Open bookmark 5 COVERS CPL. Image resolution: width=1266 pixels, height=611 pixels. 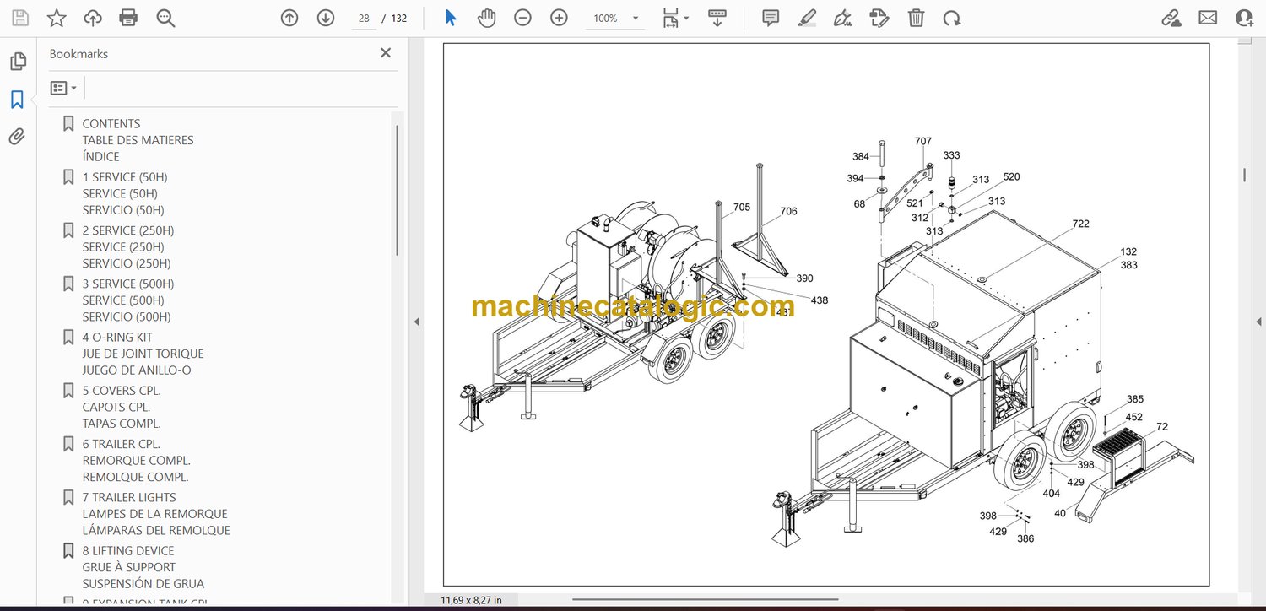(x=121, y=407)
